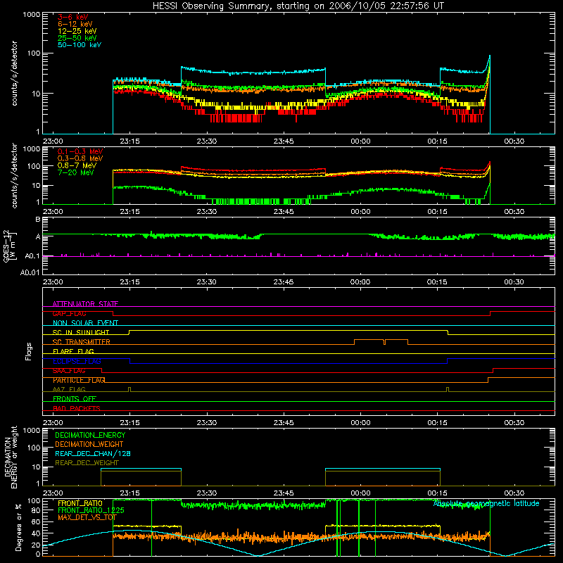This screenshot has height=563, width=563.
Task: Select the BAD_PACKETS flag label
Action: click(x=77, y=408)
